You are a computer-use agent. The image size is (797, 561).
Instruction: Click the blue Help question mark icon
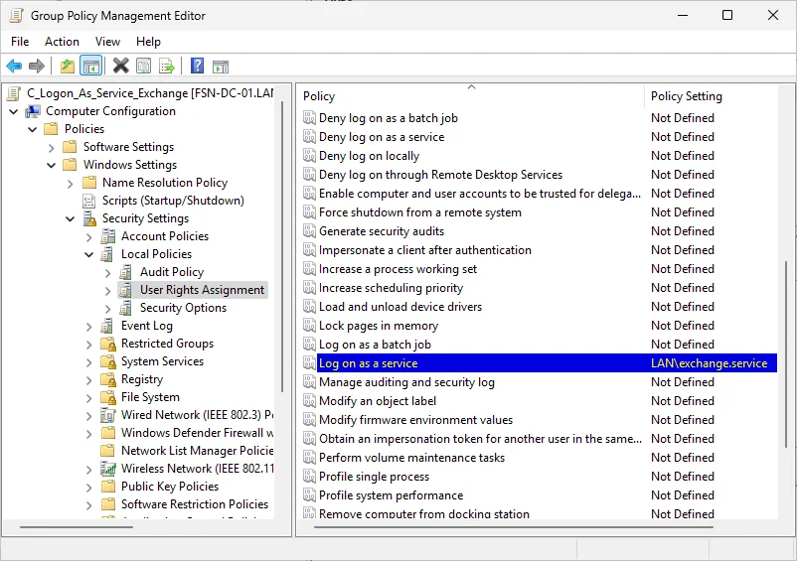pyautogui.click(x=197, y=66)
